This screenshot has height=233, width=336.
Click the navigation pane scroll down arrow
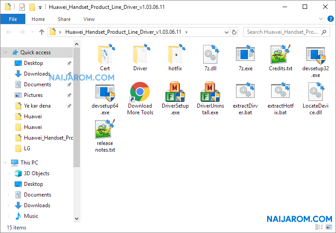tap(77, 219)
